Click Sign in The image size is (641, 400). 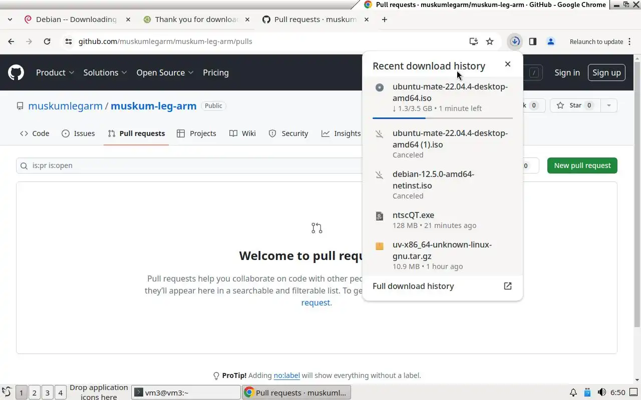567,72
